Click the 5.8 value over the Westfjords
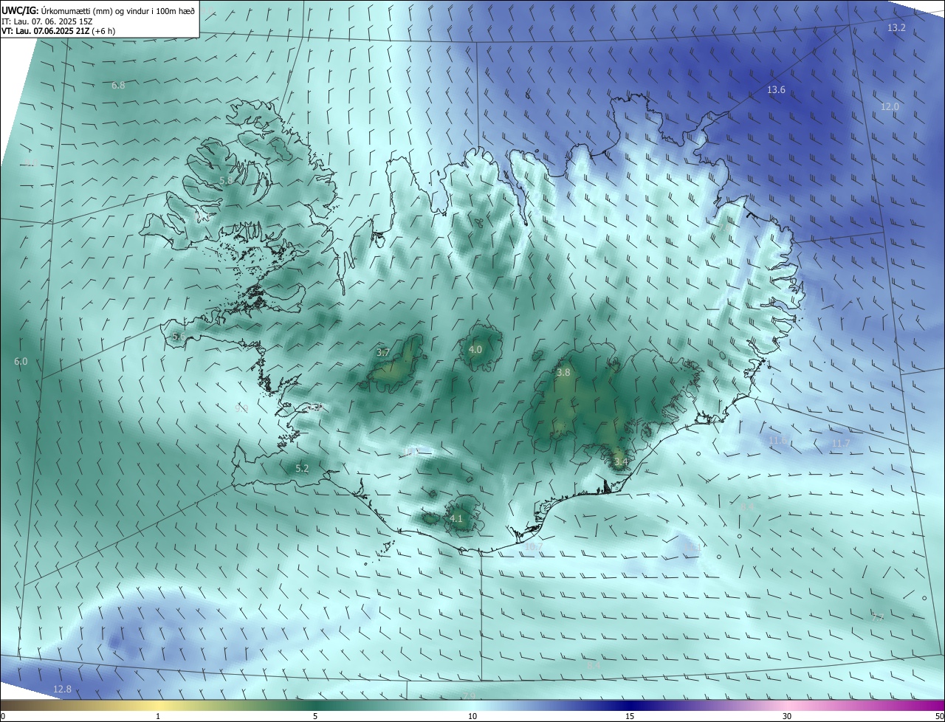This screenshot has width=945, height=722. [x=227, y=180]
